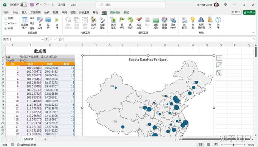Image resolution: width=258 pixels, height=147 pixels.
Task: Check the eCharts checkbox
Action: tap(6, 23)
